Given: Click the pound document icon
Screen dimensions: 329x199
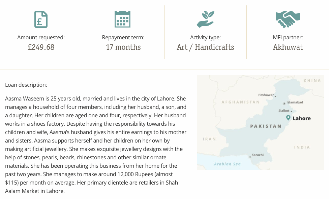Looking at the screenshot, I should 41,19.
